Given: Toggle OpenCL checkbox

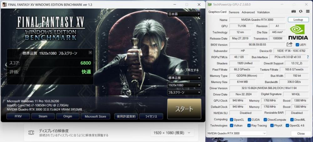Looking at the screenshot, I should pyautogui.click(x=232, y=120).
